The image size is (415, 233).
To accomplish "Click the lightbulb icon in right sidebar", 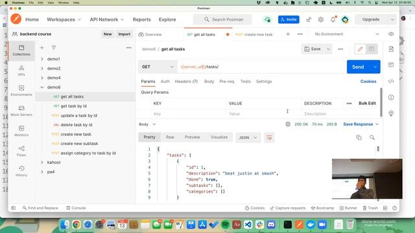I will [x=391, y=114].
